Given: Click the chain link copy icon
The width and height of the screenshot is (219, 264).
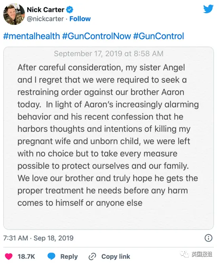Looking at the screenshot, I should pyautogui.click(x=92, y=256).
